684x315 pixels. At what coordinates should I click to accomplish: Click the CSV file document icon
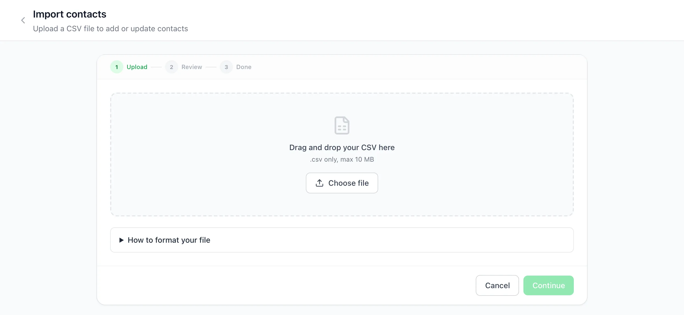[x=342, y=125]
